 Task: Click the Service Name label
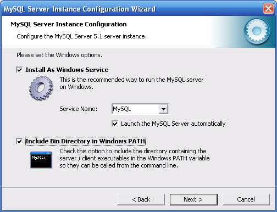pos(79,109)
